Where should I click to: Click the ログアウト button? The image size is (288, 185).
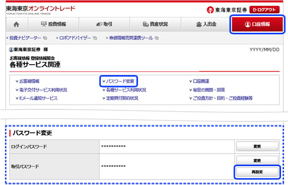tap(264, 10)
